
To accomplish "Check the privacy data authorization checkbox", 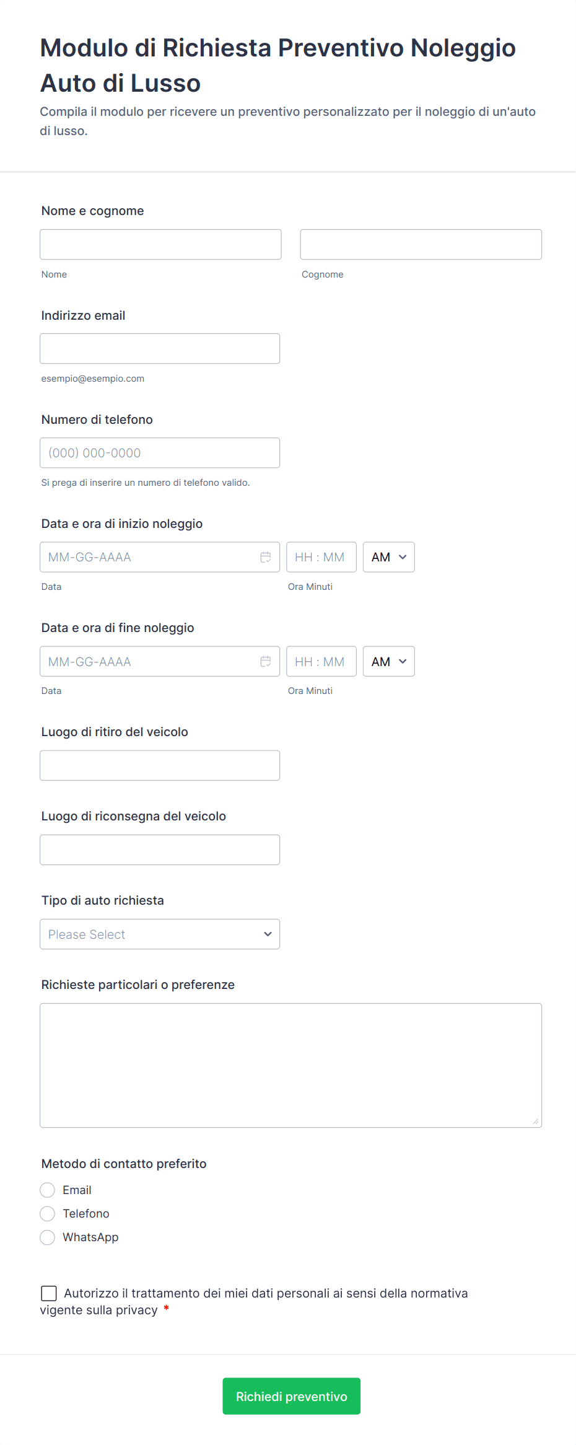I will [x=49, y=1293].
